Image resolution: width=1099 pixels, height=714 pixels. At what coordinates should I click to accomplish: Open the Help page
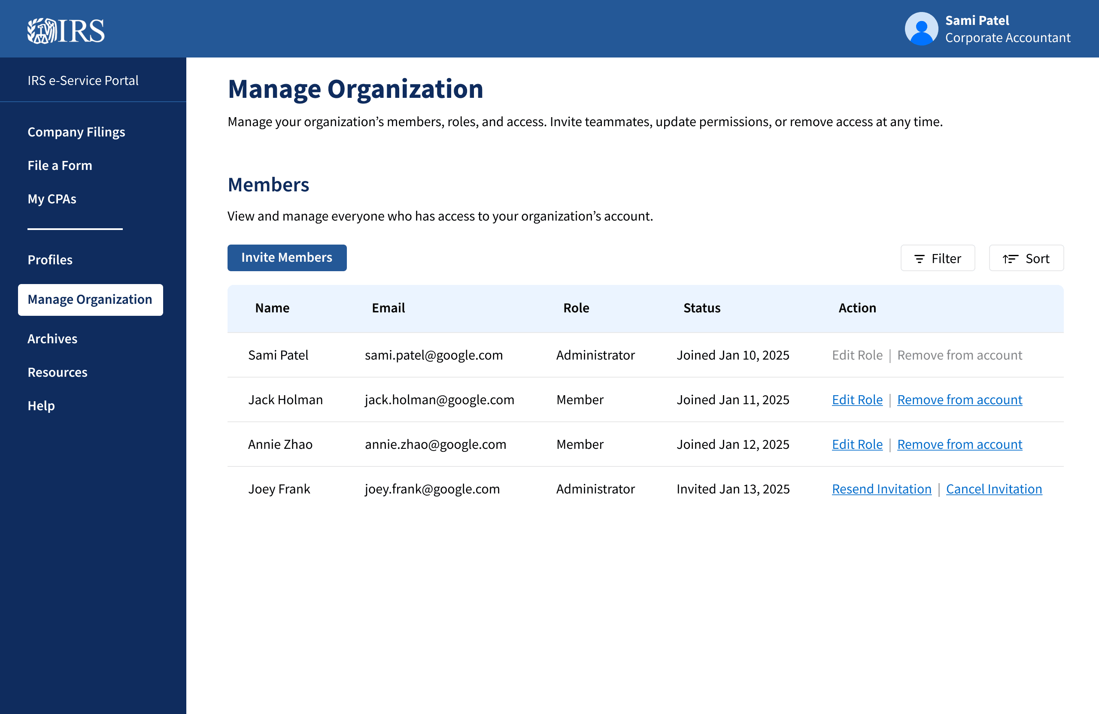[x=41, y=405]
